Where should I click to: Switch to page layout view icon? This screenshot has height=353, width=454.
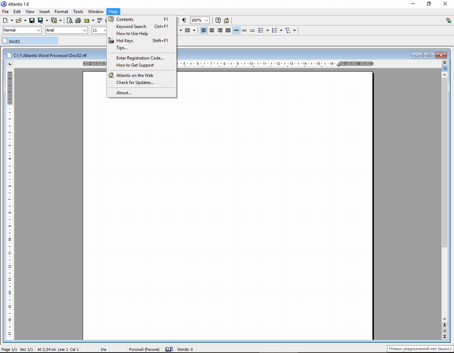coord(445,69)
